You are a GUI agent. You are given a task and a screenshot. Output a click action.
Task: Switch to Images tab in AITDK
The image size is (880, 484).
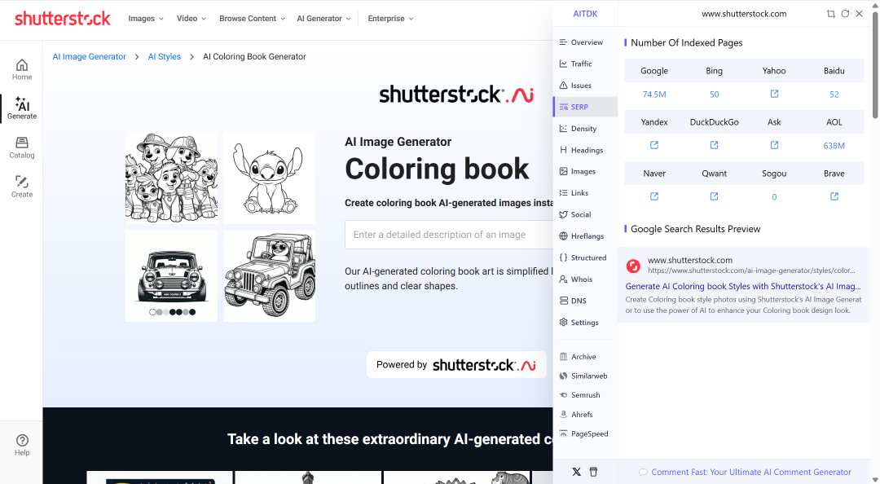[x=585, y=171]
